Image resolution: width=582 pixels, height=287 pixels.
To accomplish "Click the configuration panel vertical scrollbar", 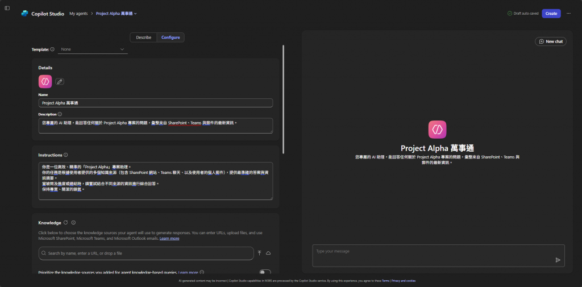I will click(x=284, y=99).
